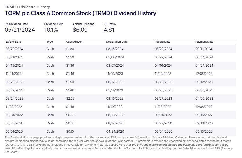Click the 16.1% Dividend Yield value
The width and height of the screenshot is (242, 158).
coord(51,30)
